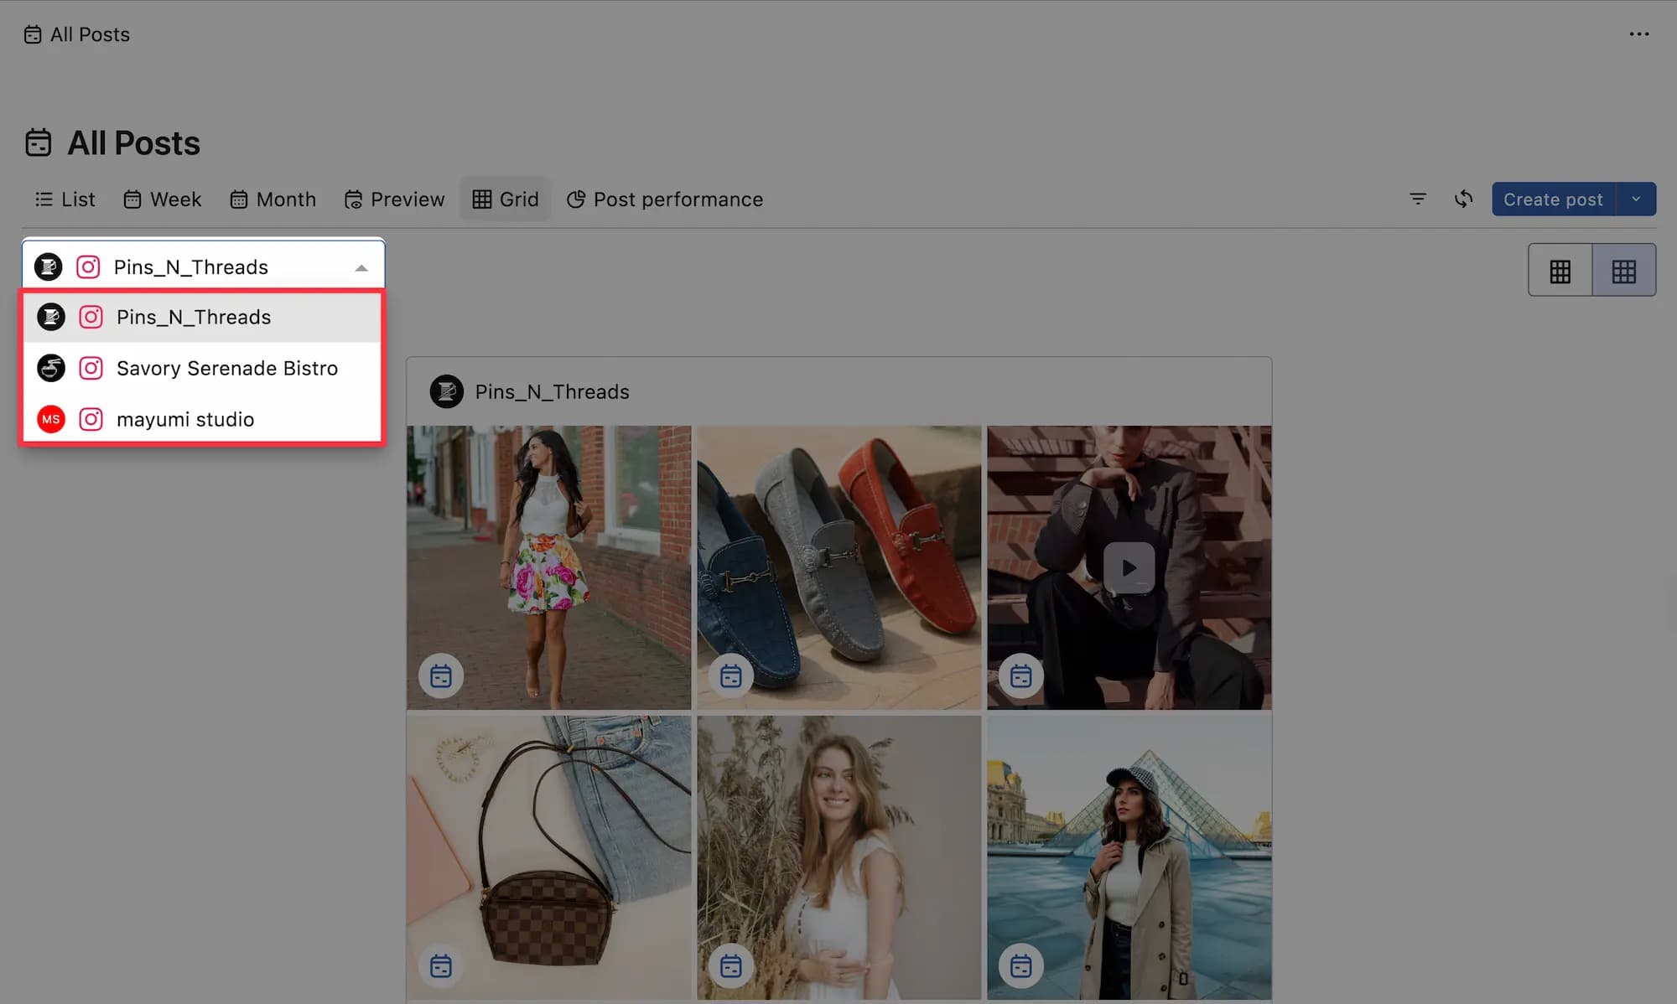Click the refresh sync icon

(x=1463, y=199)
